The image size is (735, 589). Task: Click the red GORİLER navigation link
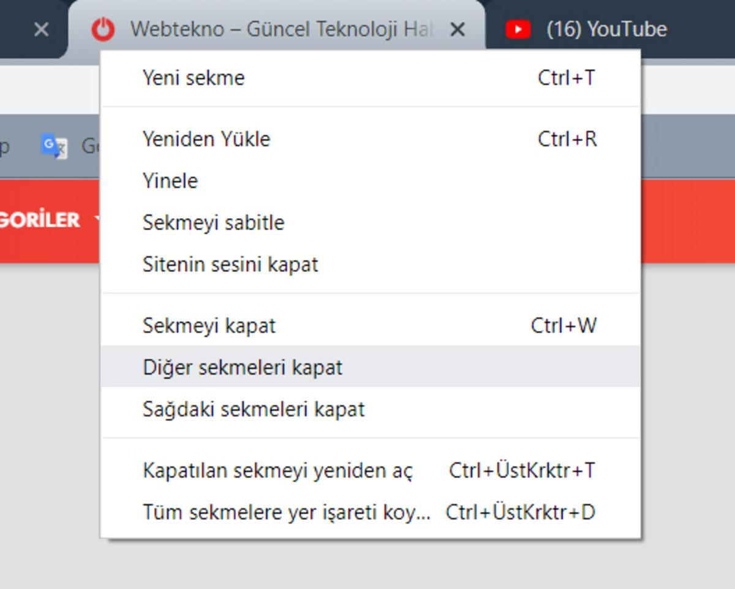[40, 220]
